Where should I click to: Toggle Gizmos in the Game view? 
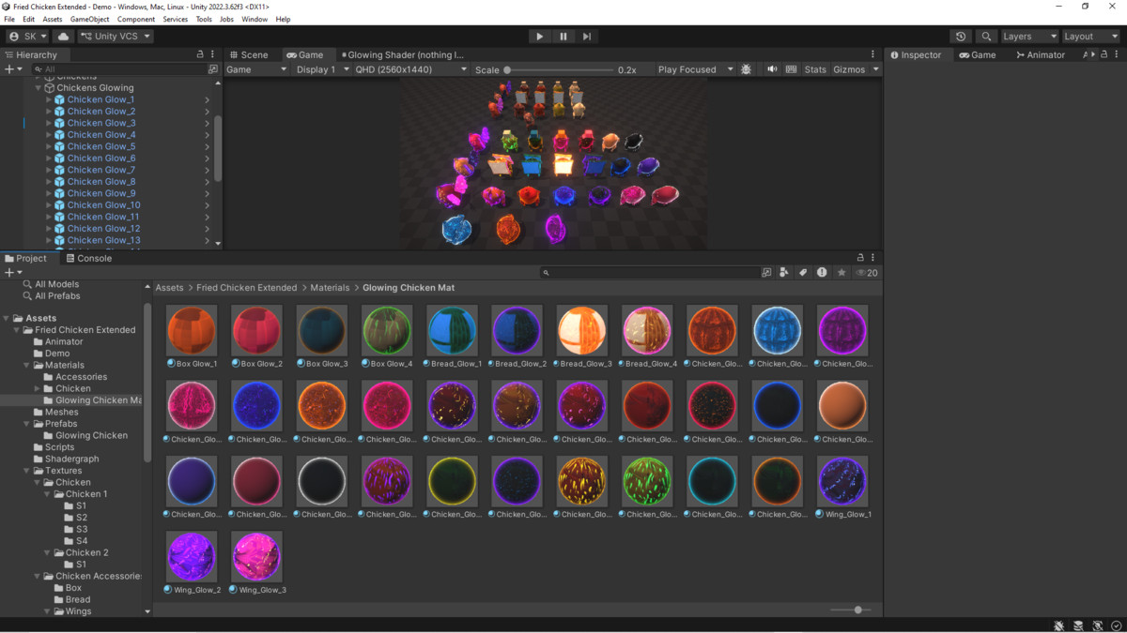(849, 69)
